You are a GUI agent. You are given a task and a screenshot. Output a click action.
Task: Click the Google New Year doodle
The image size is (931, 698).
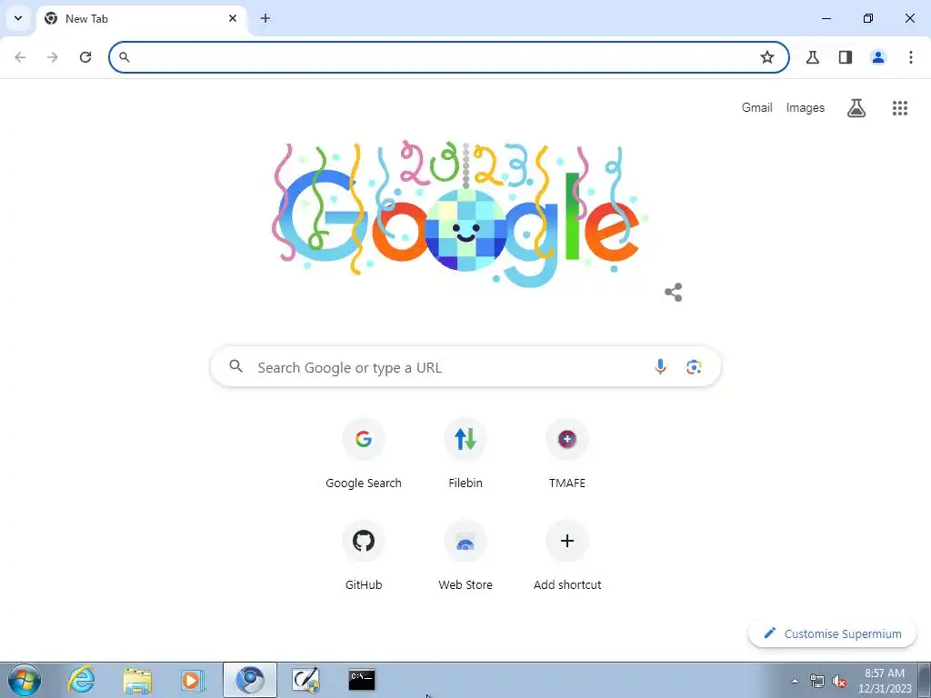(459, 213)
